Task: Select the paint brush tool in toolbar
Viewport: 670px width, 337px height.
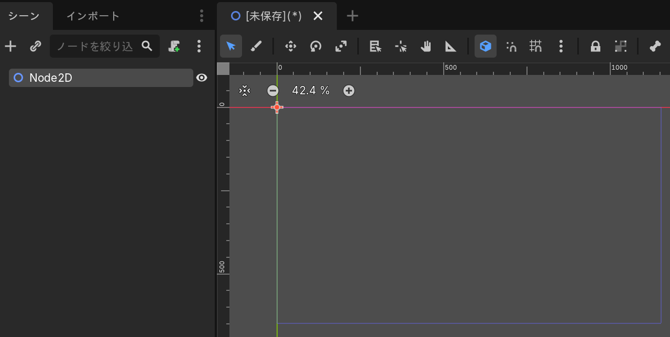Action: tap(256, 46)
